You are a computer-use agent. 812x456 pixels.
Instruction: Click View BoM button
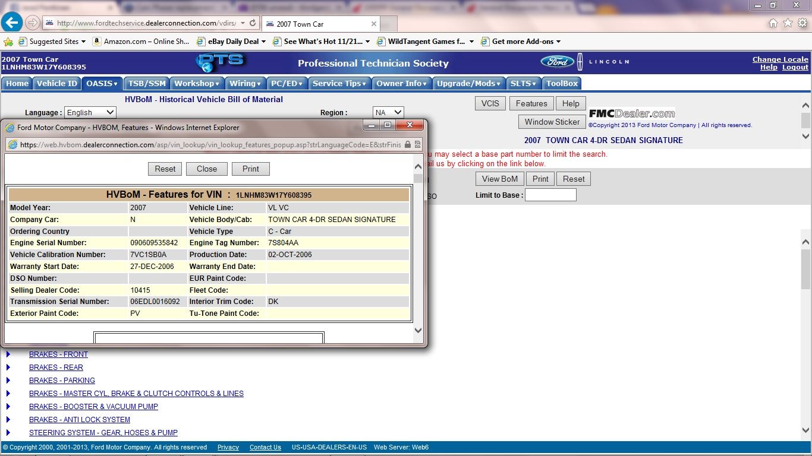pyautogui.click(x=500, y=179)
